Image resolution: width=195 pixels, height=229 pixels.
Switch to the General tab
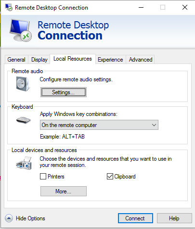click(x=16, y=60)
